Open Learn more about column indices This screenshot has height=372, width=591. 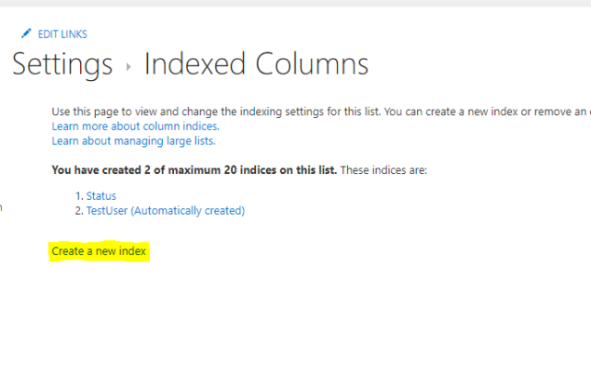click(135, 126)
